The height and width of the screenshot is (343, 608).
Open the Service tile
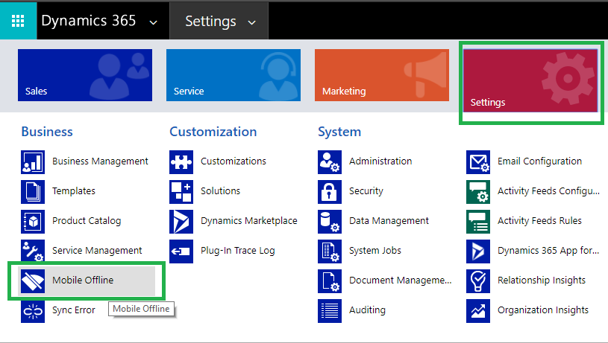tap(234, 75)
